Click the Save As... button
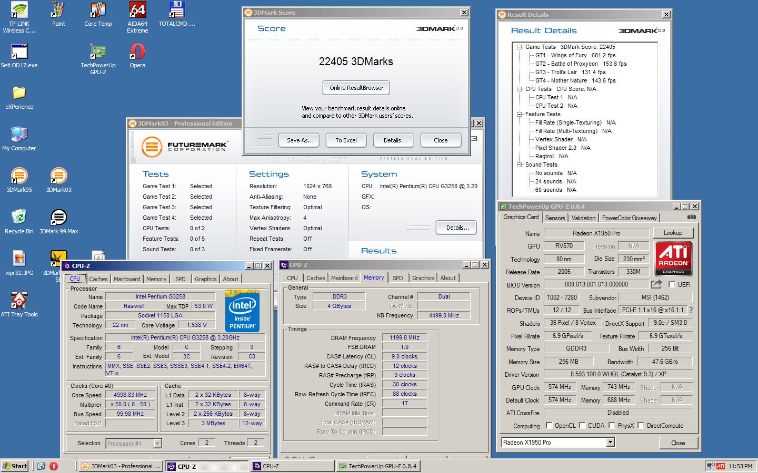The image size is (758, 473). tap(300, 140)
